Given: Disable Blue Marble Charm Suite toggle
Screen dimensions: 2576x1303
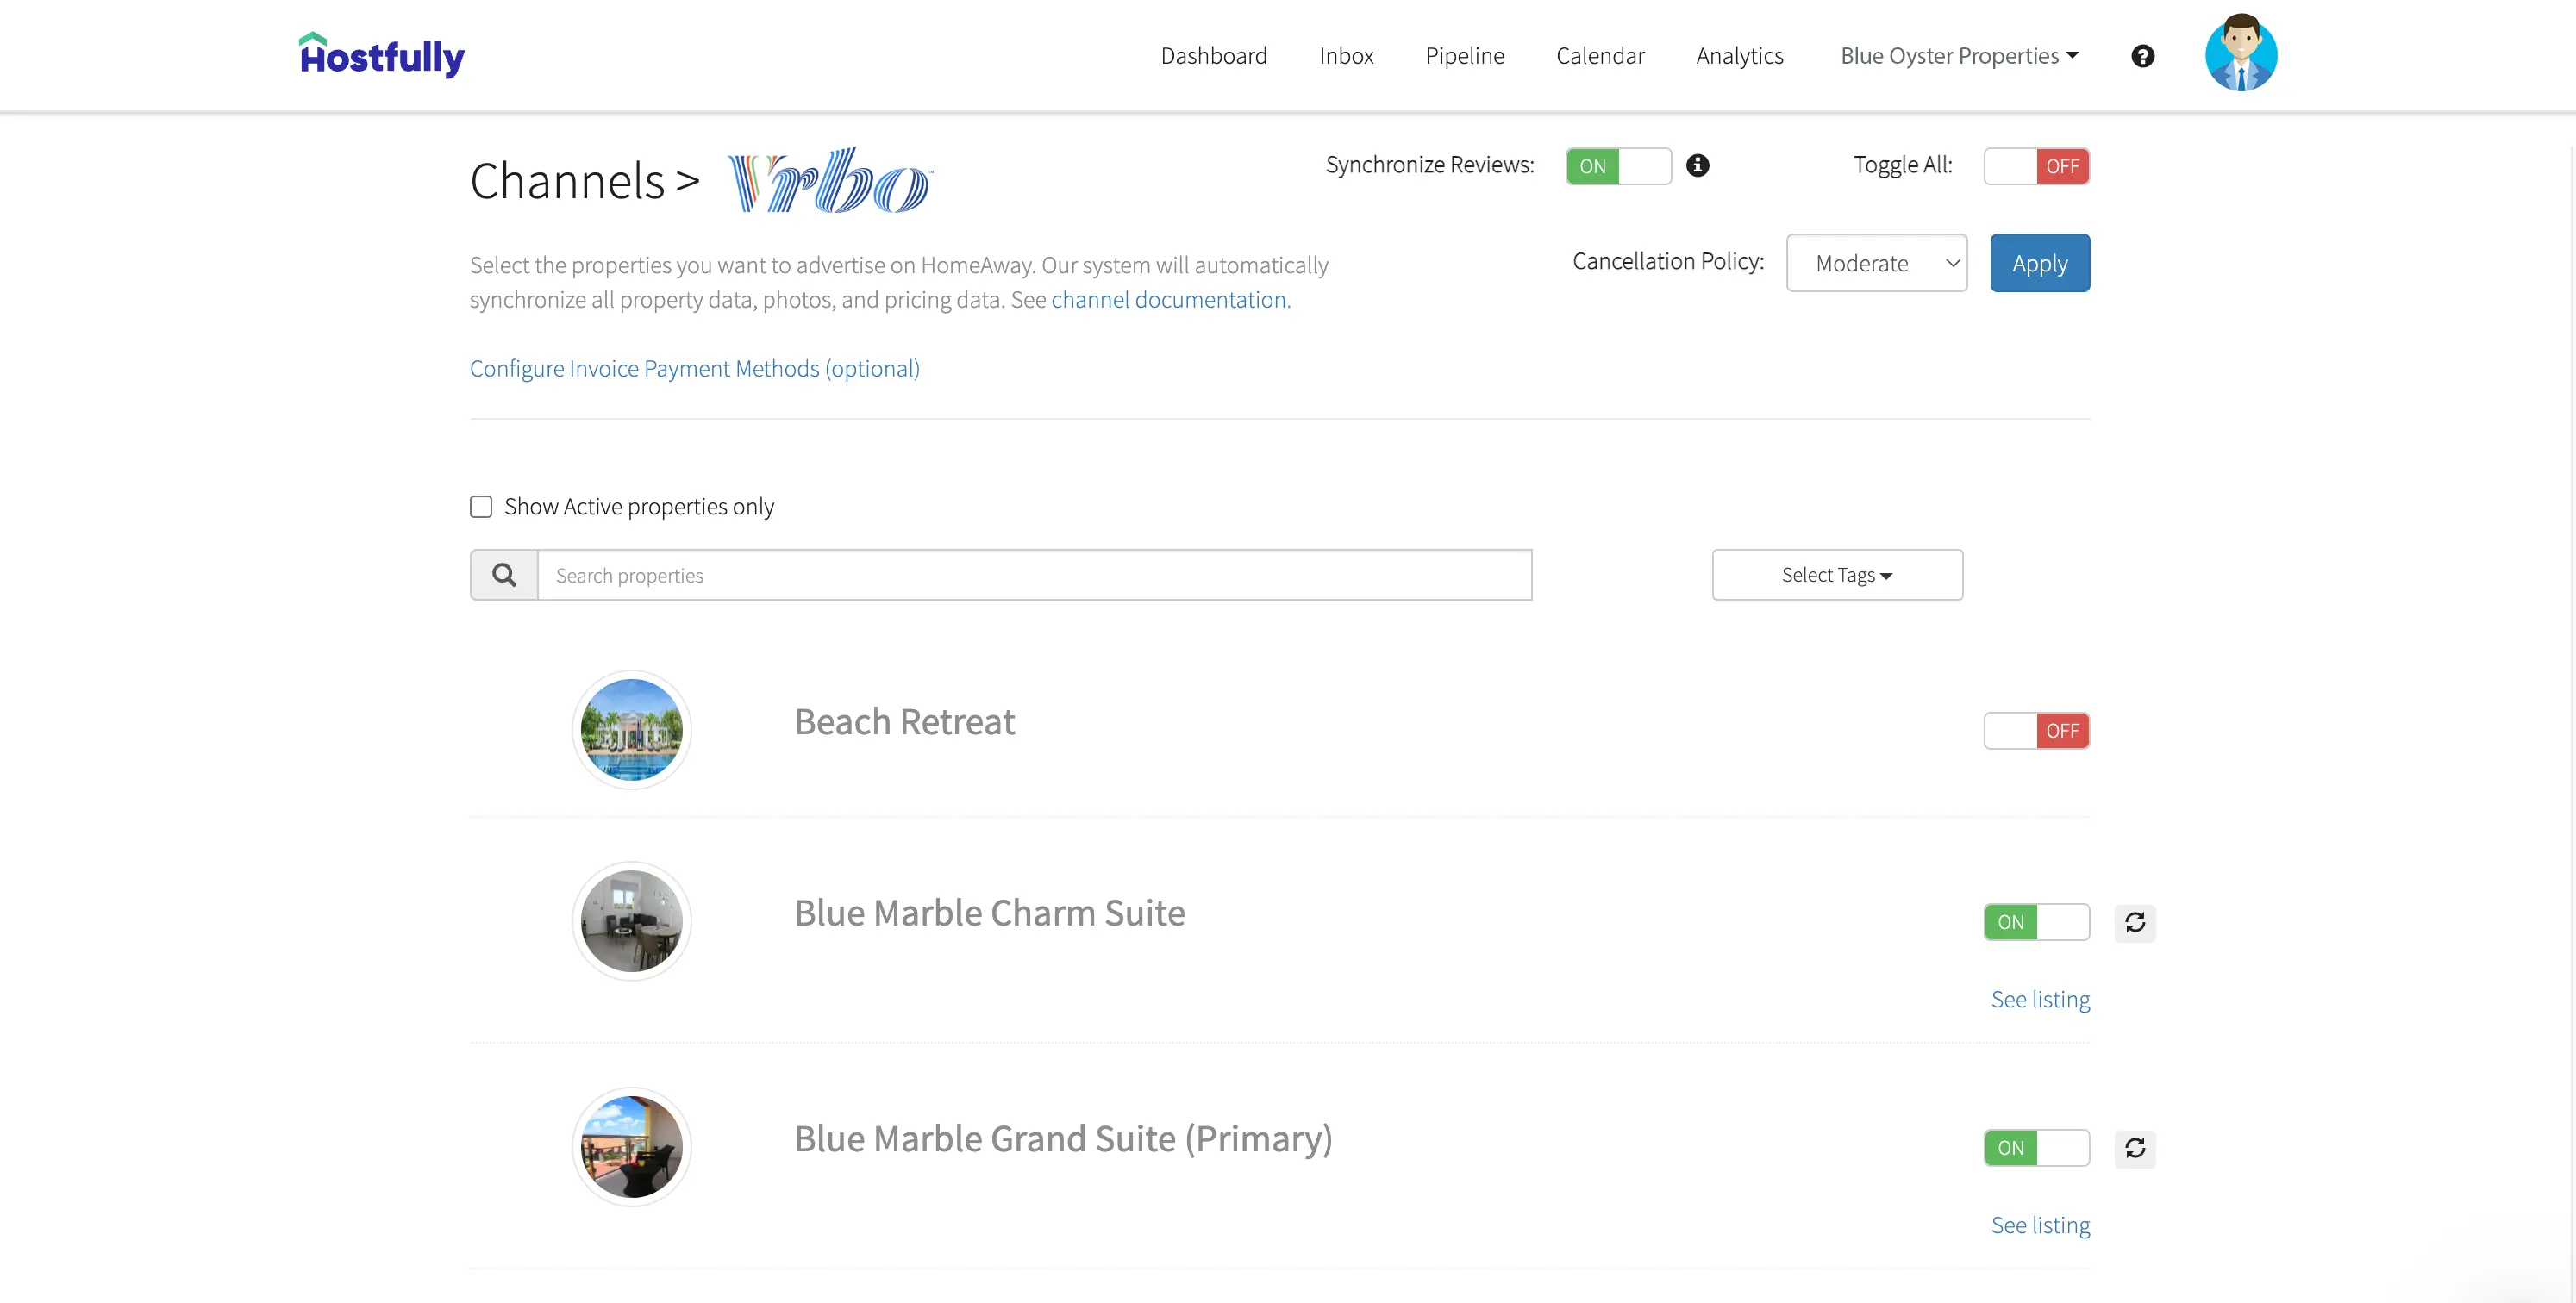Looking at the screenshot, I should click(2036, 921).
